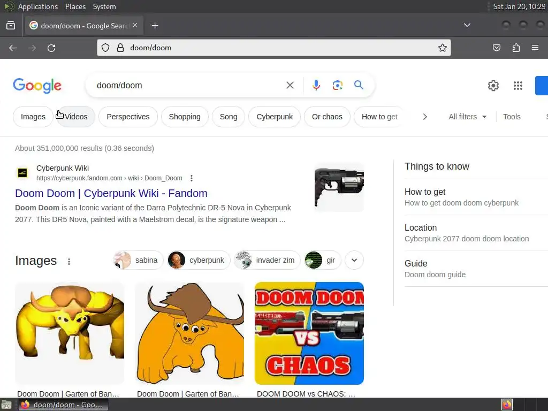Viewport: 548px width, 411px height.
Task: Select the Or chaos filter chip
Action: [327, 117]
